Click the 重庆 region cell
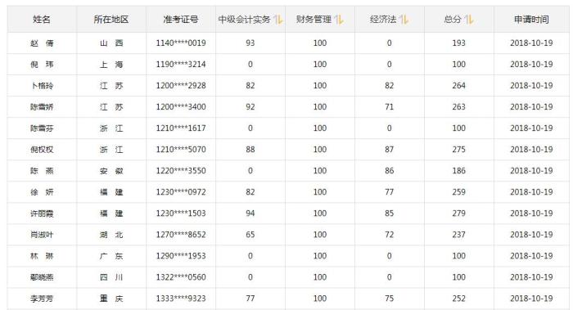Viewport: 573px width, 310px height. point(111,299)
